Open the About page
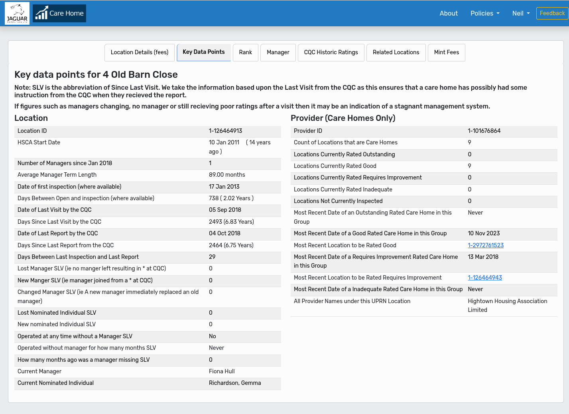The width and height of the screenshot is (569, 414). (x=448, y=13)
